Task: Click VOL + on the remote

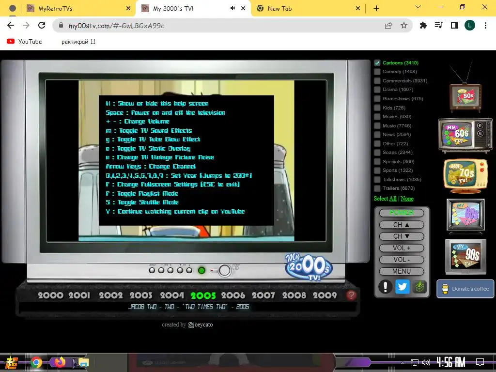Action: point(402,248)
